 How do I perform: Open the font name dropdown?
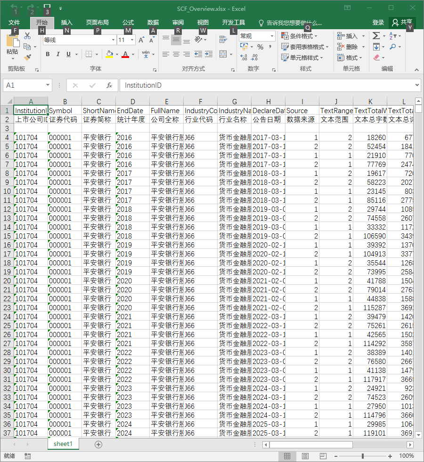coord(113,40)
